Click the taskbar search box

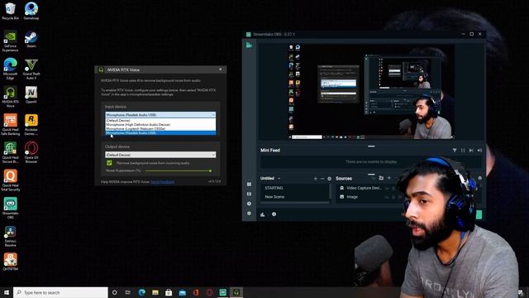point(60,292)
